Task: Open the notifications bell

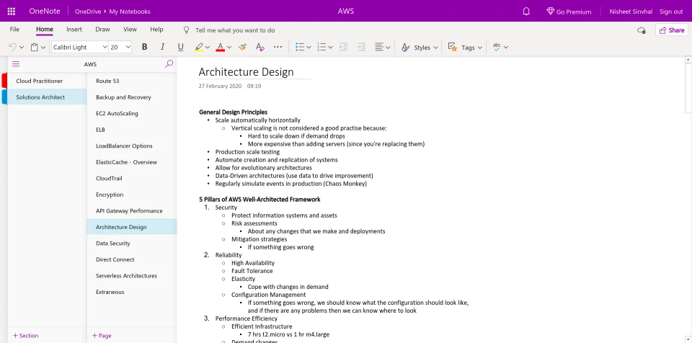Action: click(x=526, y=12)
